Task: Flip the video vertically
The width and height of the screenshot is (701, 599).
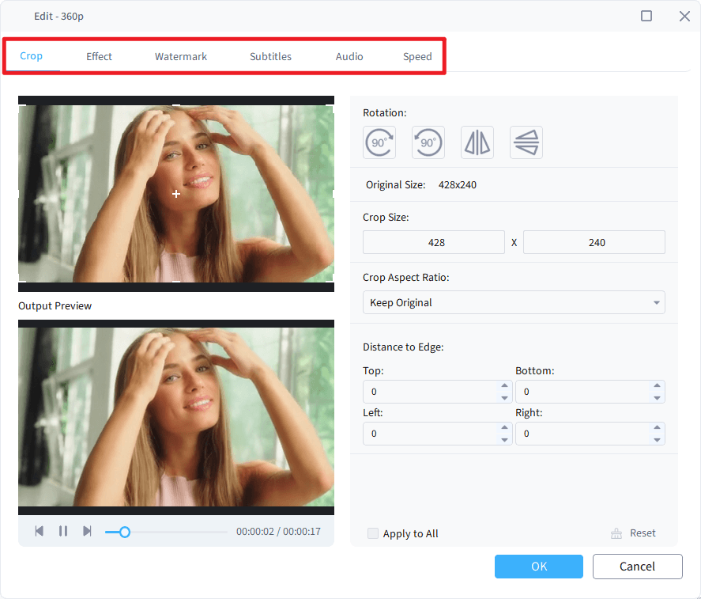Action: (x=526, y=142)
